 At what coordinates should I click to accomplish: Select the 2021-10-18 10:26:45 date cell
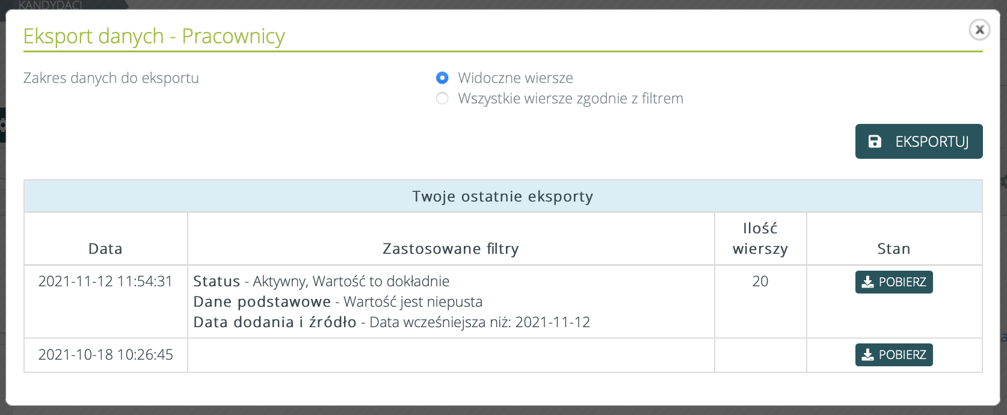click(x=105, y=355)
